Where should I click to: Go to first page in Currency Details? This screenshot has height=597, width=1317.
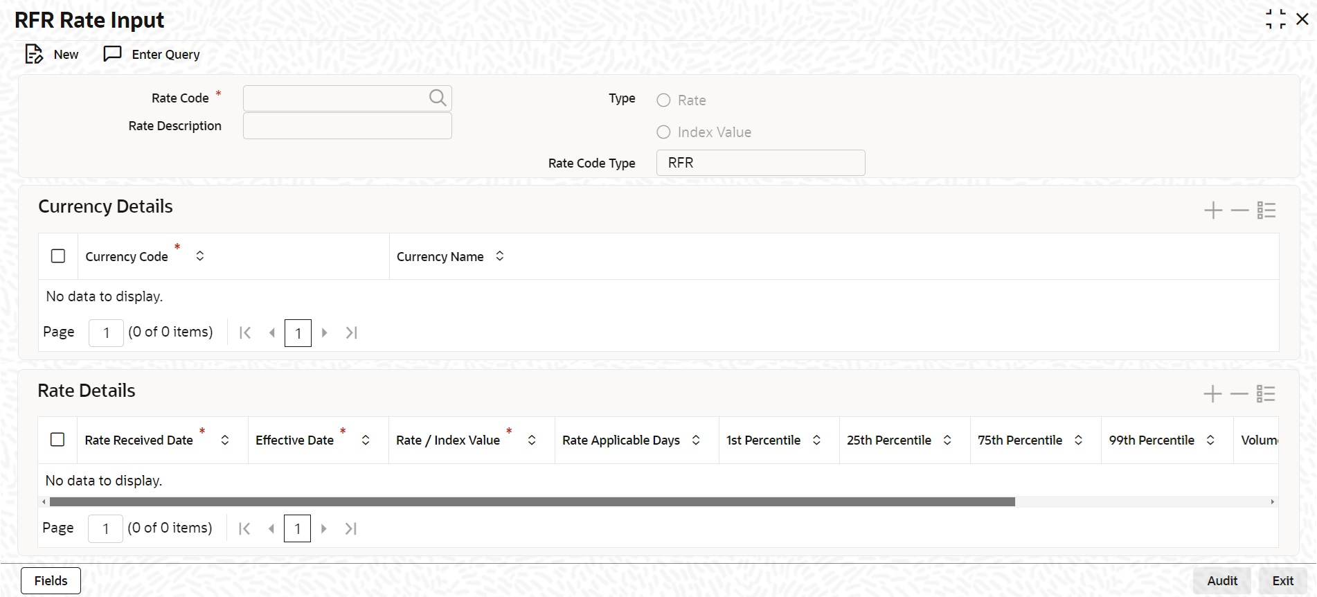[244, 333]
